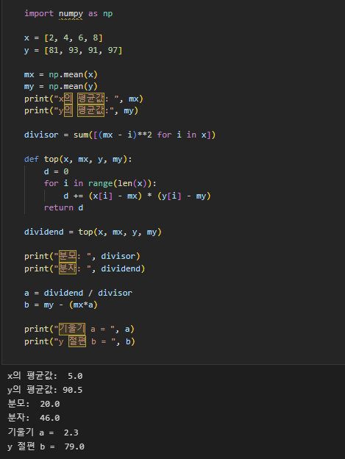Click the print line that prints my
This screenshot has width=345, height=459.
pos(81,111)
